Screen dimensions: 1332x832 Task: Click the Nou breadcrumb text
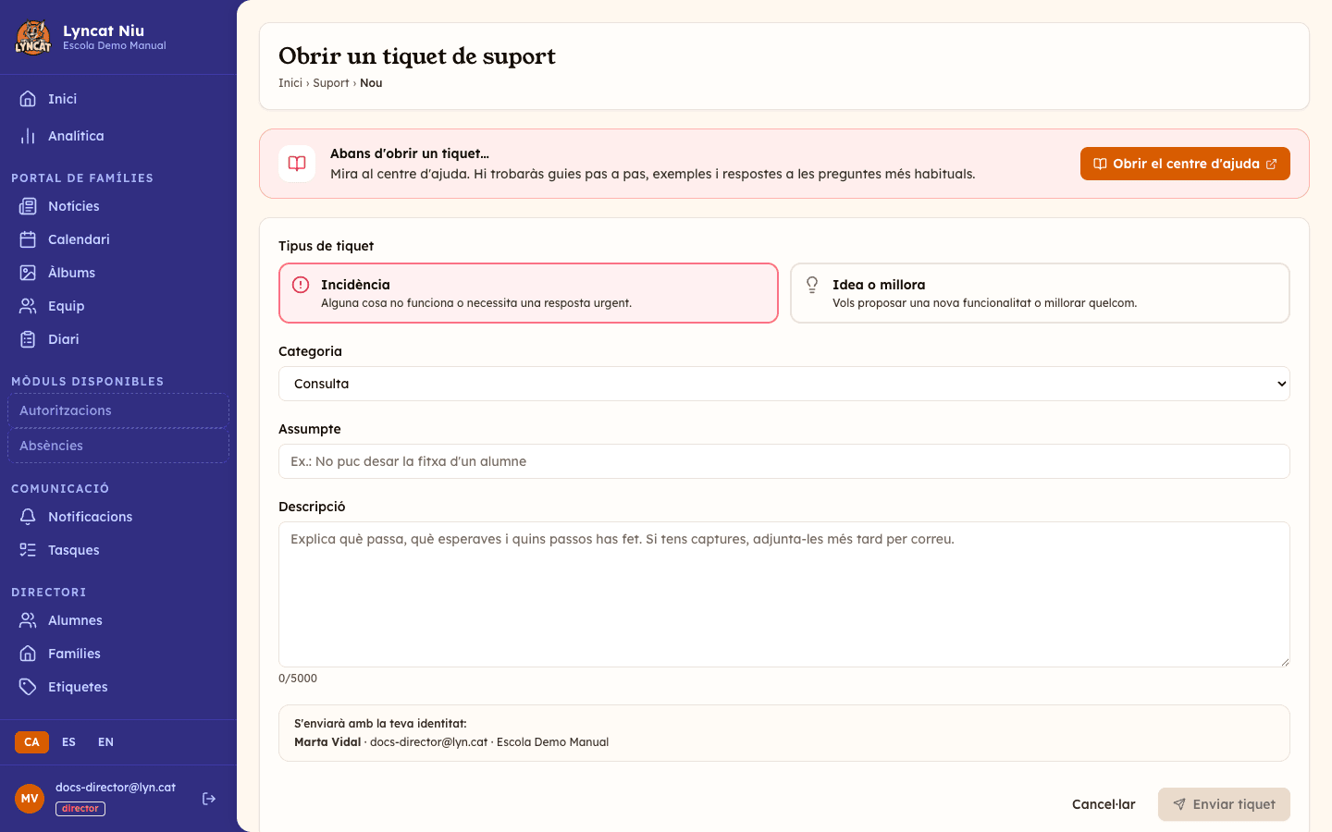point(371,83)
